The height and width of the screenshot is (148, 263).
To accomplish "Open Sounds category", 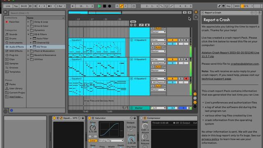I will 13,34.
